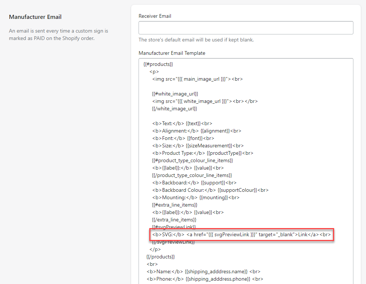Image resolution: width=366 pixels, height=284 pixels.
Task: Click the Phone shipping address line
Action: tap(204, 279)
